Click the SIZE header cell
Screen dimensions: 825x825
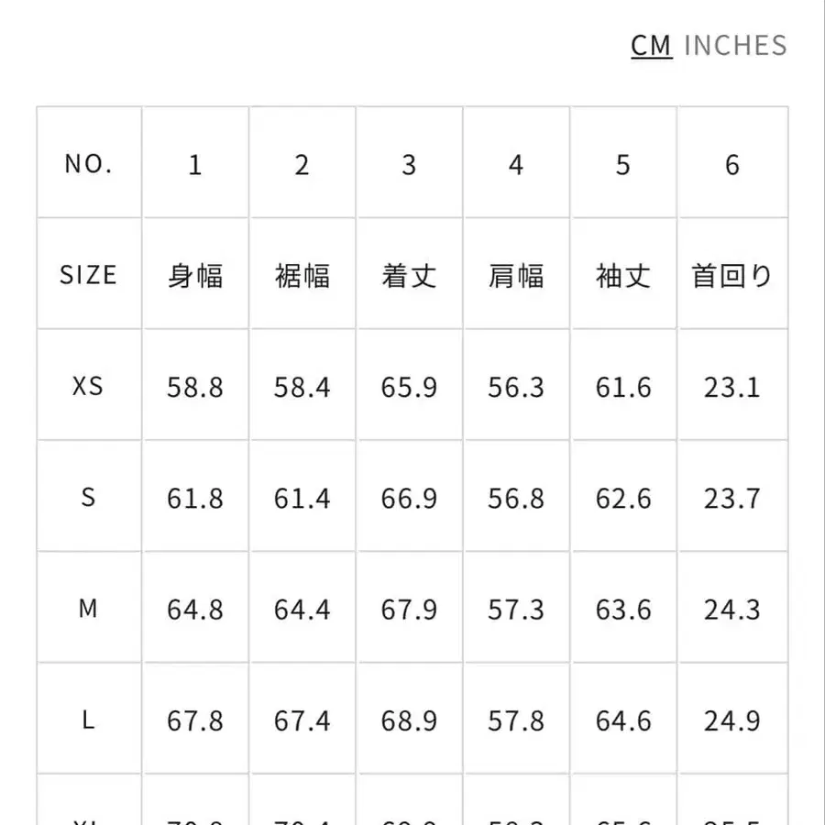coord(88,274)
